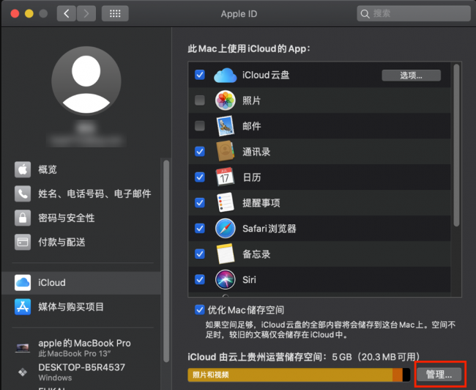
Task: Open iCloud 云盘 选项... button
Action: point(411,76)
